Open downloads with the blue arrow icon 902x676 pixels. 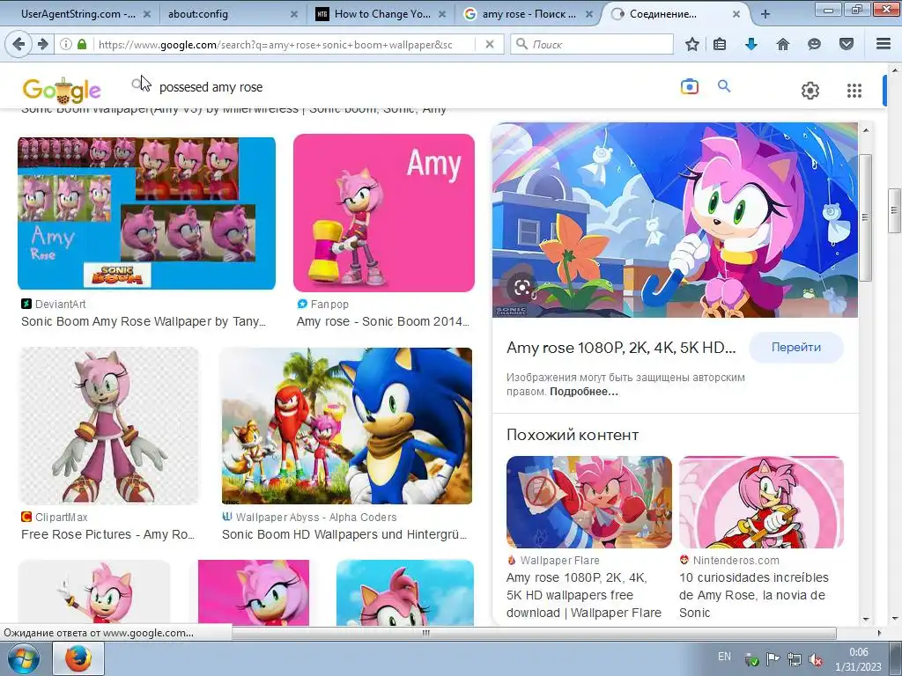(750, 44)
